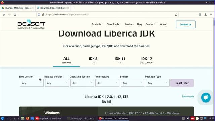Screen dimensions: 215x121
Task: Click the clock showing 14:22
Action: coord(211,118)
